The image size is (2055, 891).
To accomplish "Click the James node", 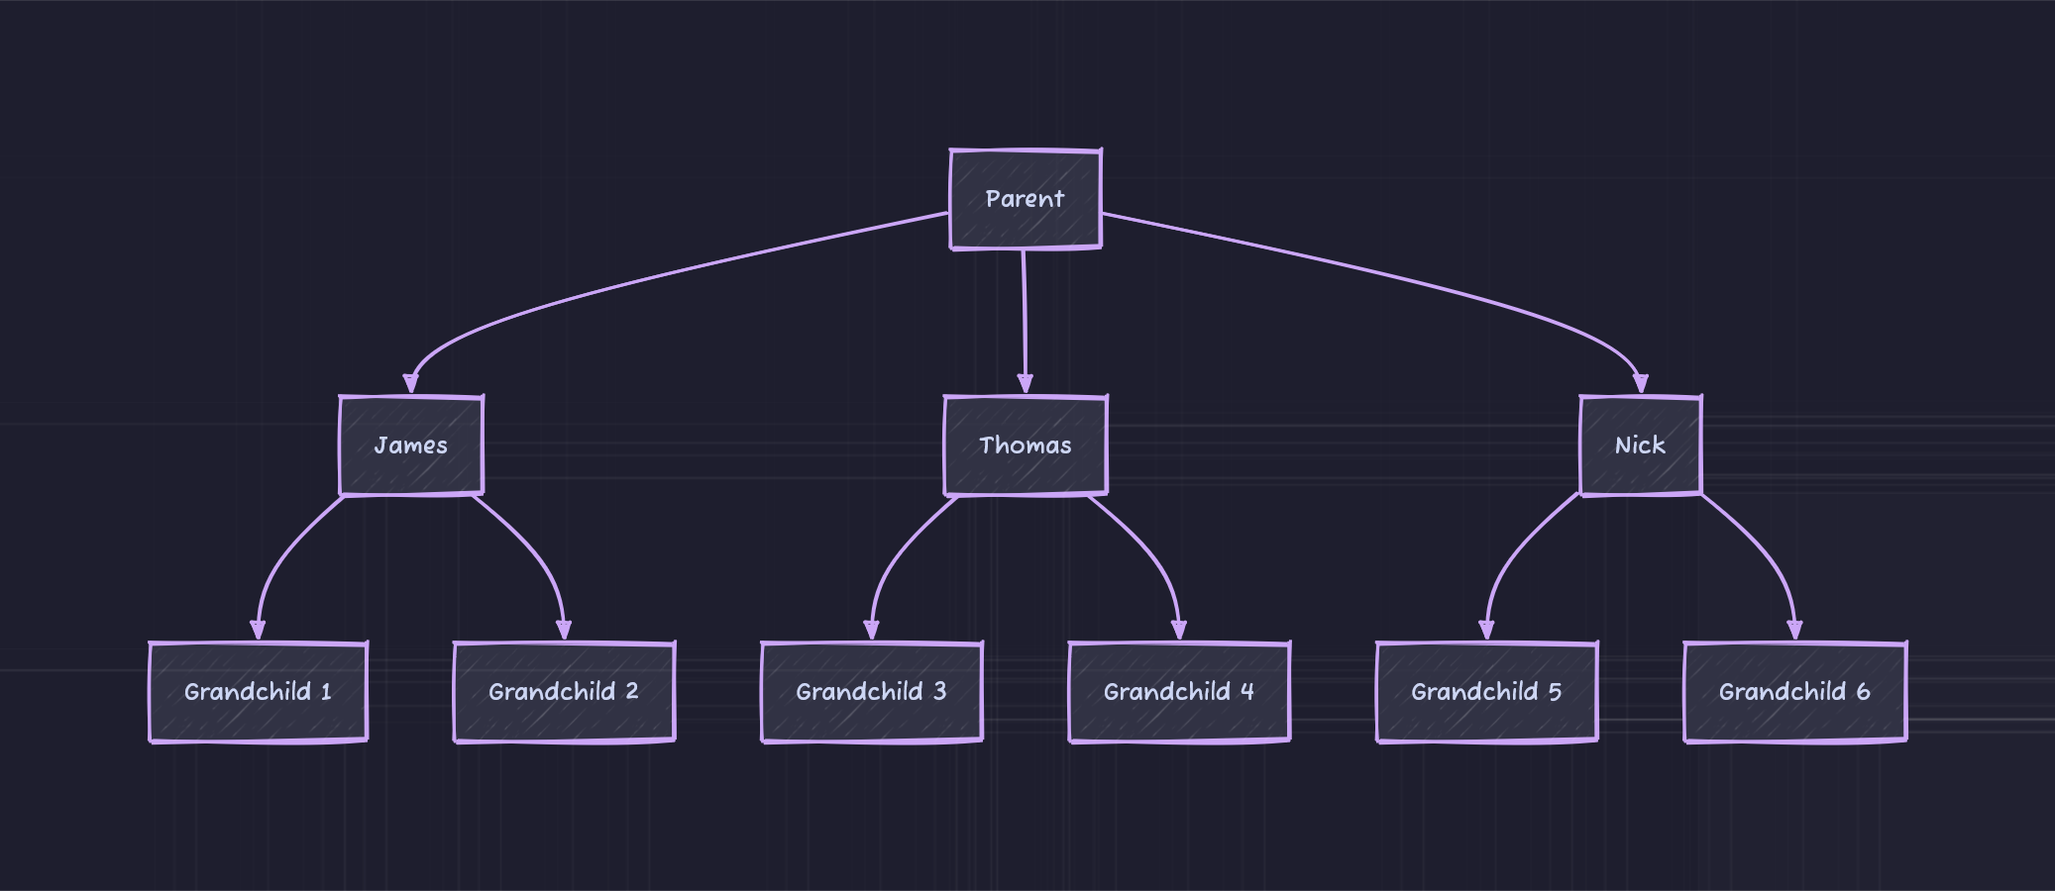I will 410,445.
